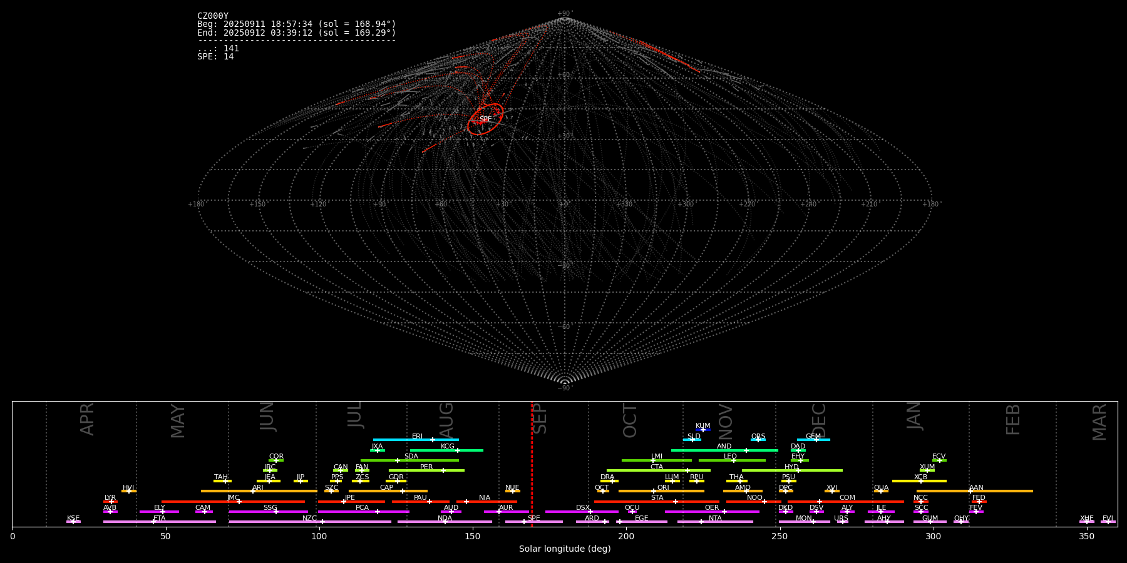This screenshot has width=1127, height=563.
Task: Click the APR month label
Action: [x=87, y=418]
